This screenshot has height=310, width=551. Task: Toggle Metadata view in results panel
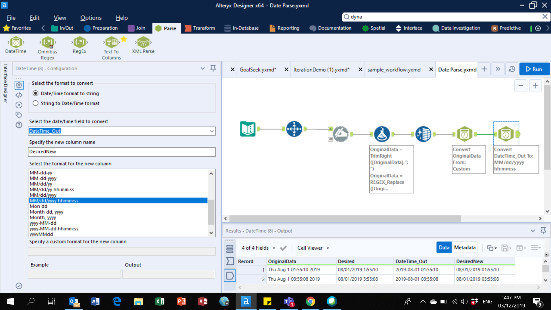coord(464,247)
